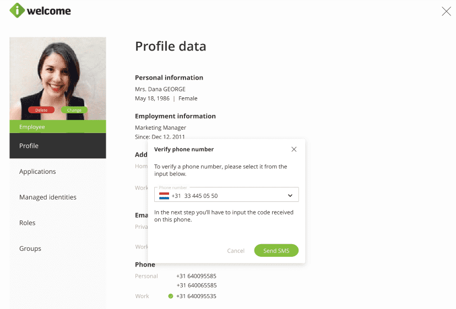Image resolution: width=456 pixels, height=309 pixels.
Task: Expand the phone number dropdown arrow
Action: pos(290,196)
